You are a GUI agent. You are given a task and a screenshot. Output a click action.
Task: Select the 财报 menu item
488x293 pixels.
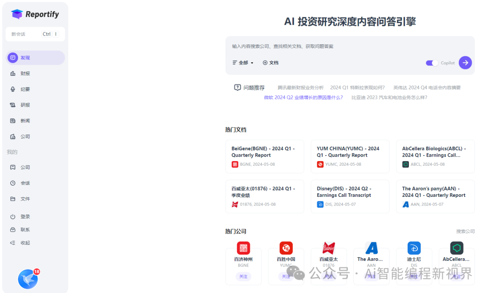[x=35, y=74]
